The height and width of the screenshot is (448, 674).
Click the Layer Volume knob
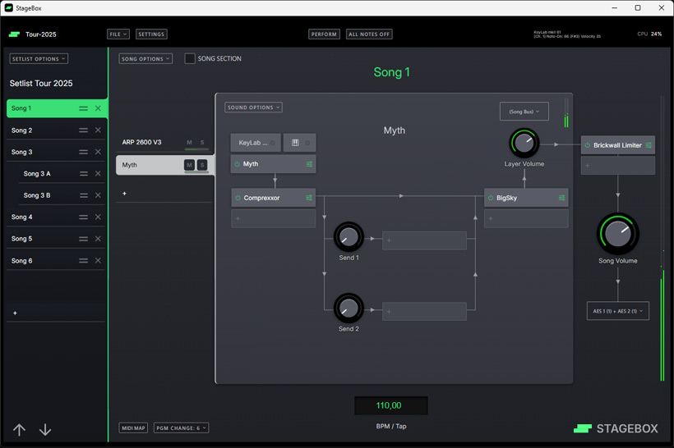coord(524,144)
